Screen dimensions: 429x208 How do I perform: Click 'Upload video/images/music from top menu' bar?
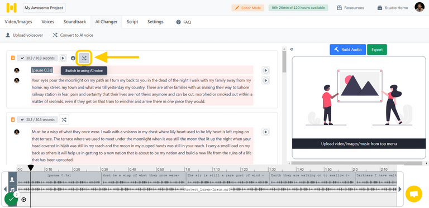point(359,143)
